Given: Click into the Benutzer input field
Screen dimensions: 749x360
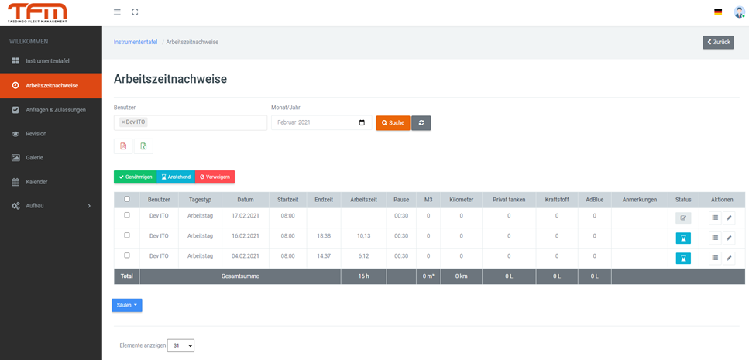Looking at the screenshot, I should click(x=190, y=122).
